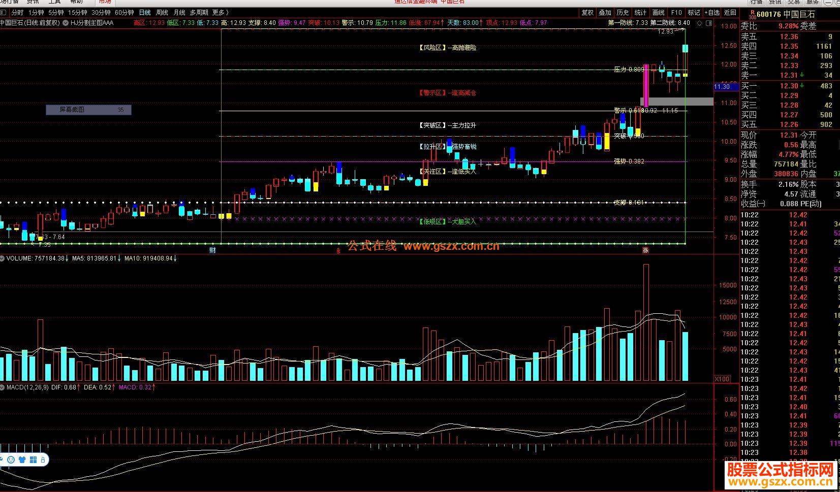Screen dimensions: 840x492
Task: Open 历史 history view
Action: pos(623,13)
